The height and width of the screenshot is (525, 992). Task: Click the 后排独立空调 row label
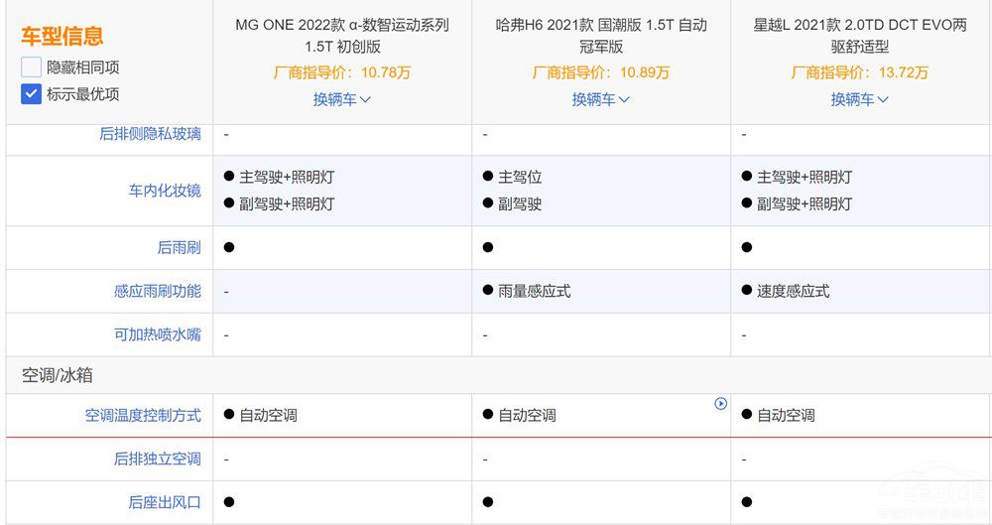tap(157, 459)
